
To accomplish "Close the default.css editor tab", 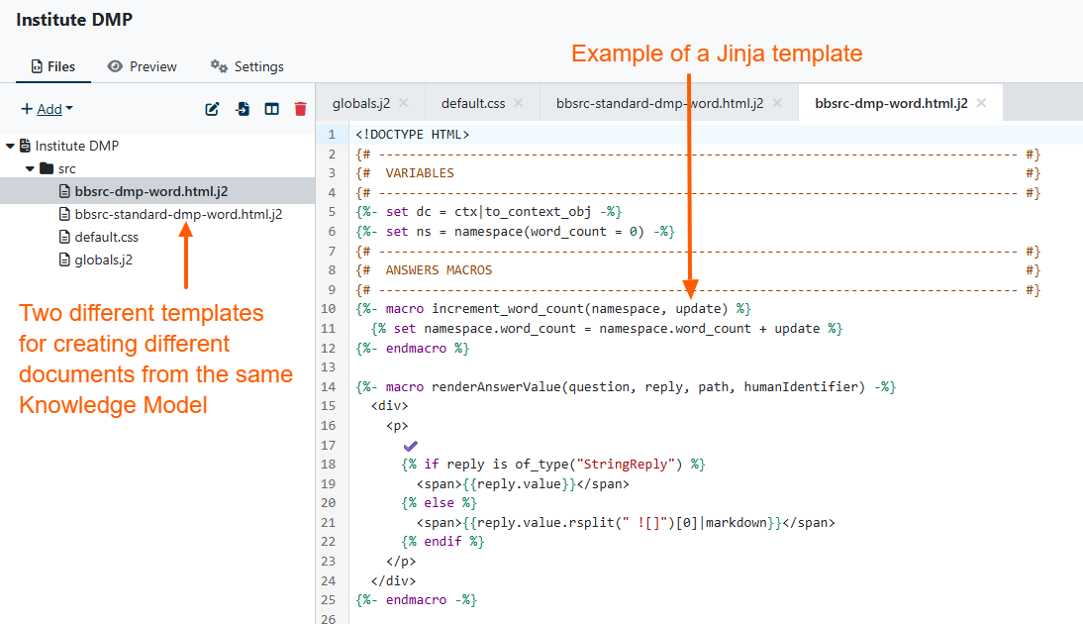I will 519,103.
